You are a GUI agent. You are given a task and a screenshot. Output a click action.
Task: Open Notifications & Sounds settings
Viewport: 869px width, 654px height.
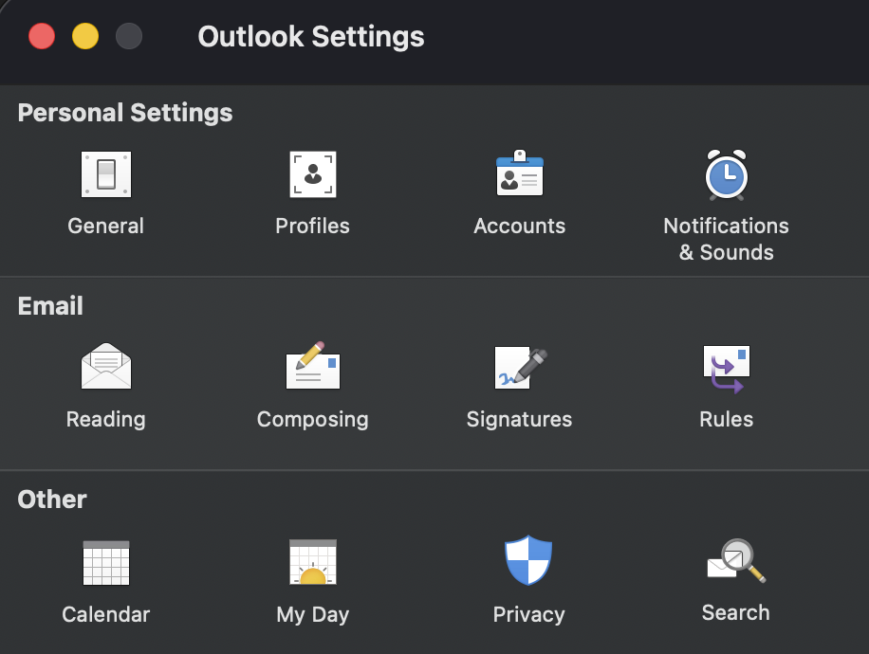726,174
